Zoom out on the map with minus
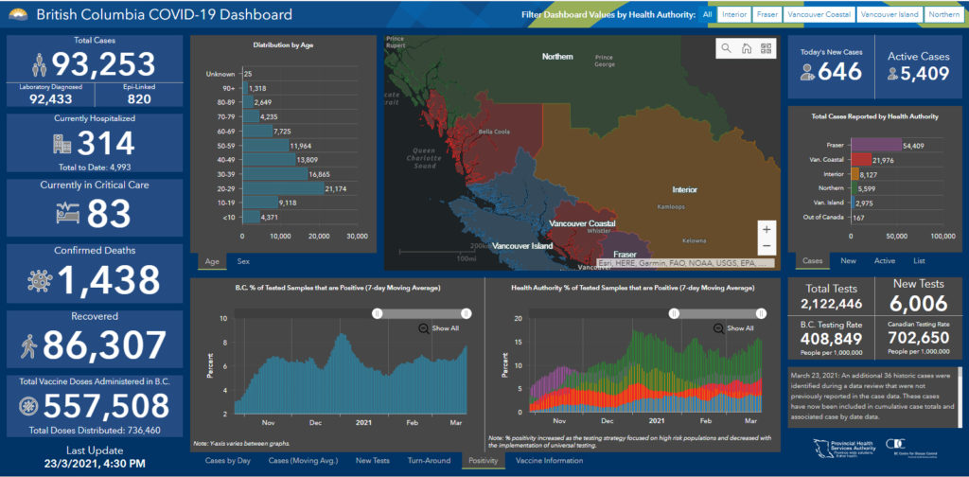The height and width of the screenshot is (477, 969). 766,247
